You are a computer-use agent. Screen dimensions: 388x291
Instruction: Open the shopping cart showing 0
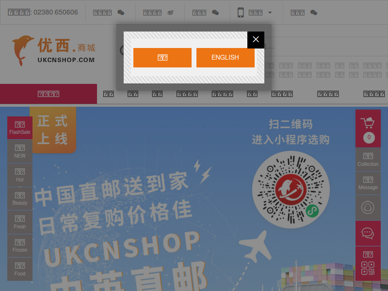click(368, 129)
